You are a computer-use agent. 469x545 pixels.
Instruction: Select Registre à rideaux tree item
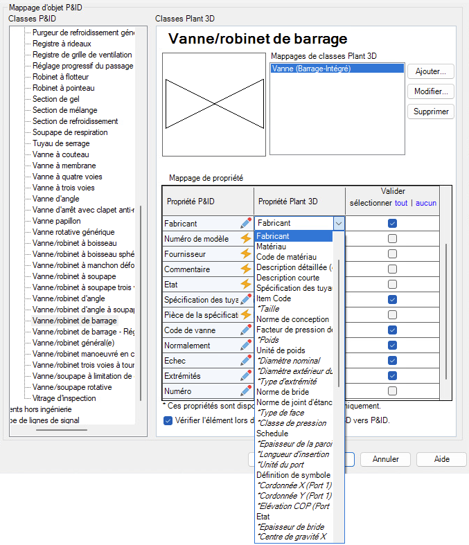[x=62, y=44]
